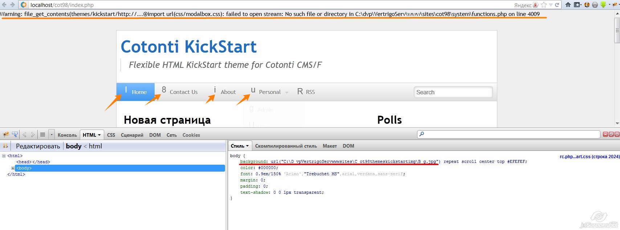Open the browser Home page icon
Viewport: 620px width, 230px height.
pyautogui.click(x=568, y=5)
